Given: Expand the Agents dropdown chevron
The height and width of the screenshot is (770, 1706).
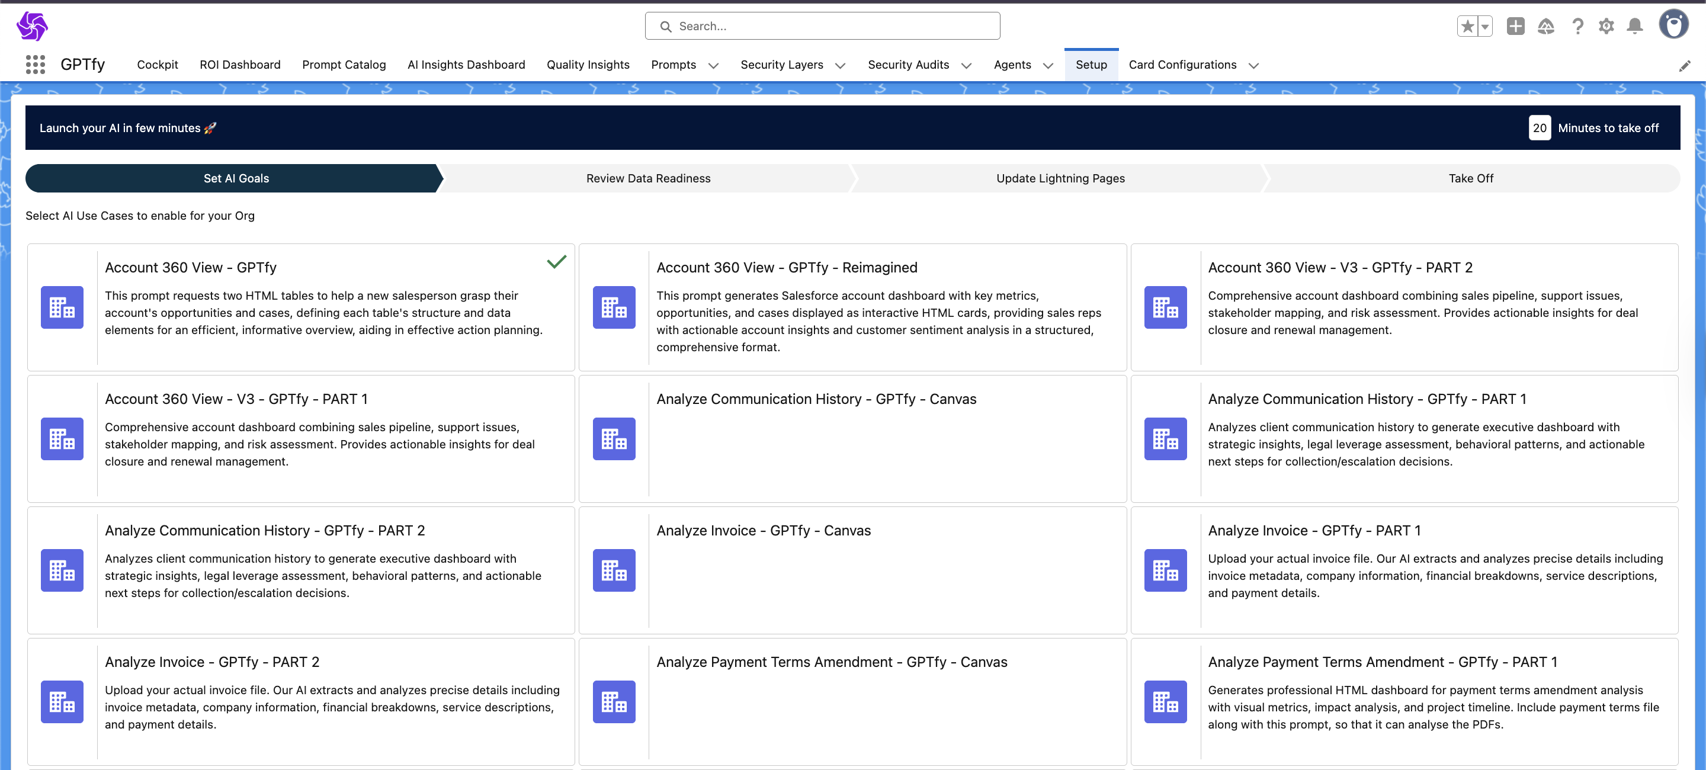Looking at the screenshot, I should (x=1048, y=66).
